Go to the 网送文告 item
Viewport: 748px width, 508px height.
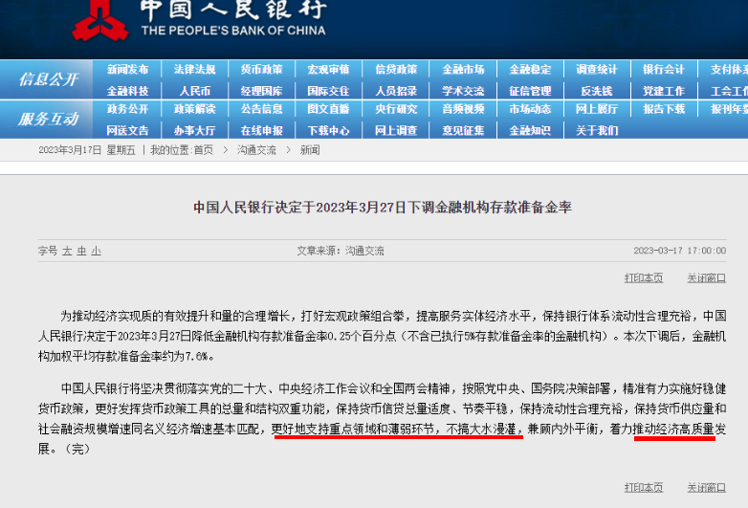tap(127, 131)
